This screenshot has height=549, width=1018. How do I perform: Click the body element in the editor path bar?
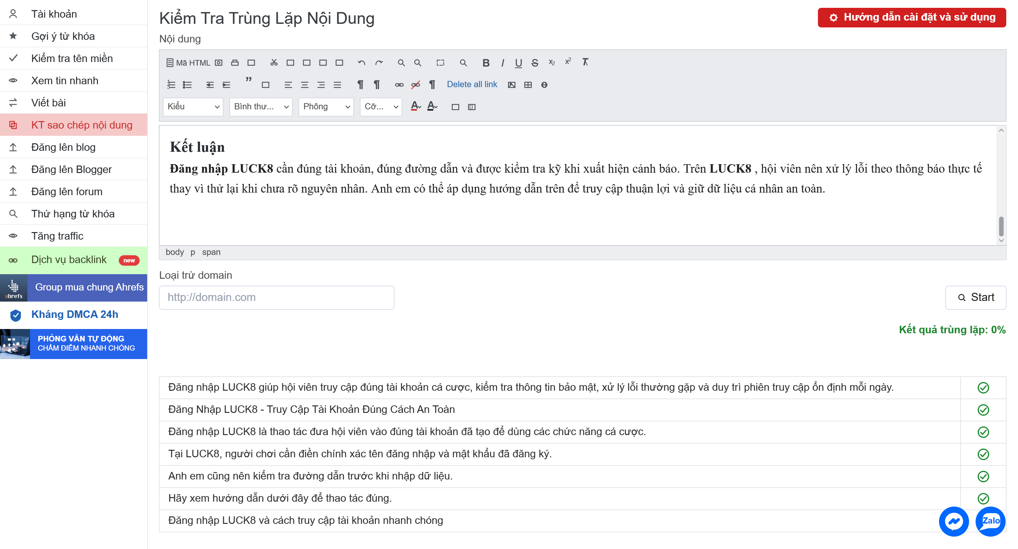[x=175, y=252]
